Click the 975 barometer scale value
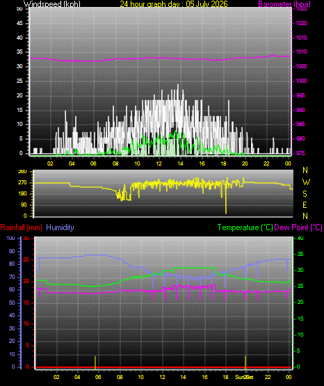This screenshot has width=324, height=386. [300, 153]
